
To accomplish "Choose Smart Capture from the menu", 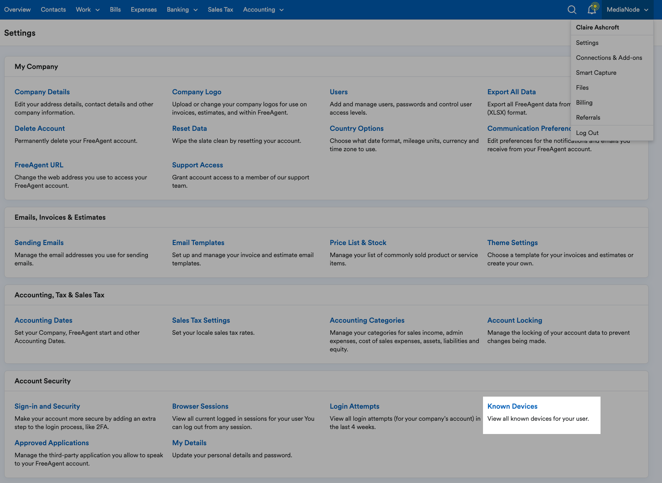I will (x=596, y=73).
